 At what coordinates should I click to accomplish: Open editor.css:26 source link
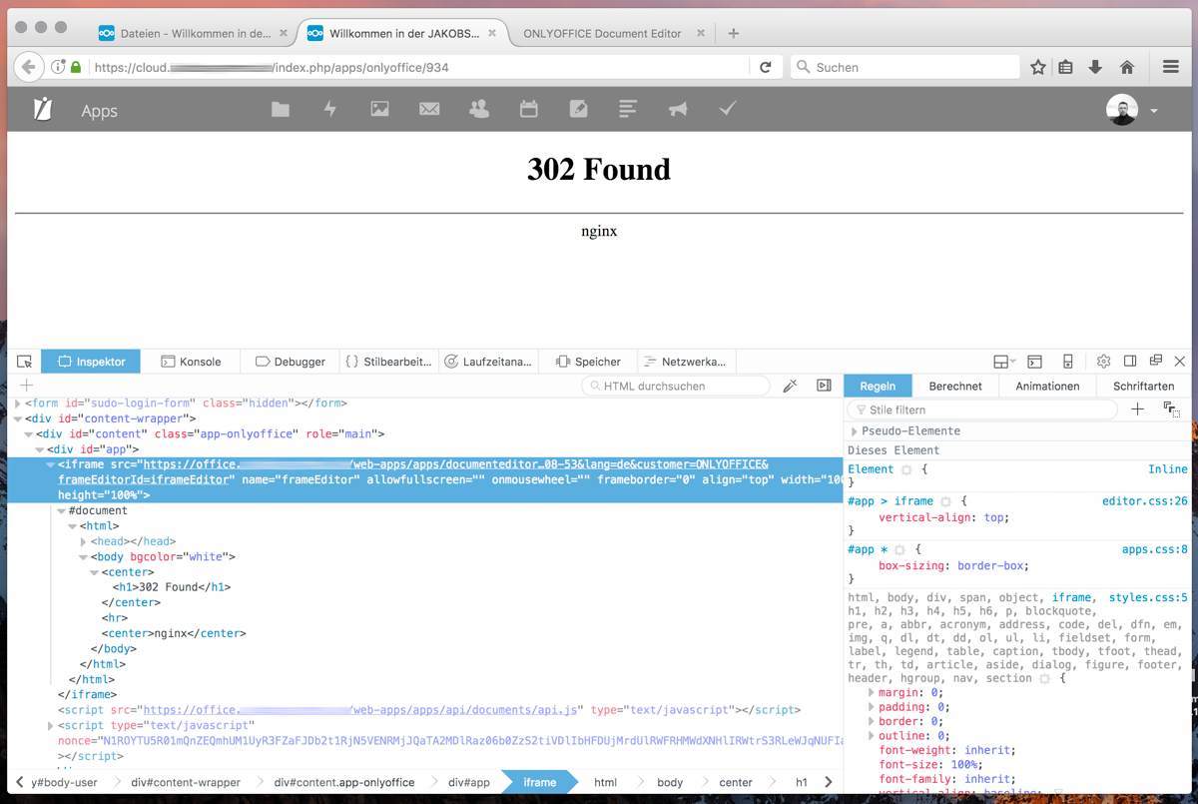click(x=1144, y=501)
